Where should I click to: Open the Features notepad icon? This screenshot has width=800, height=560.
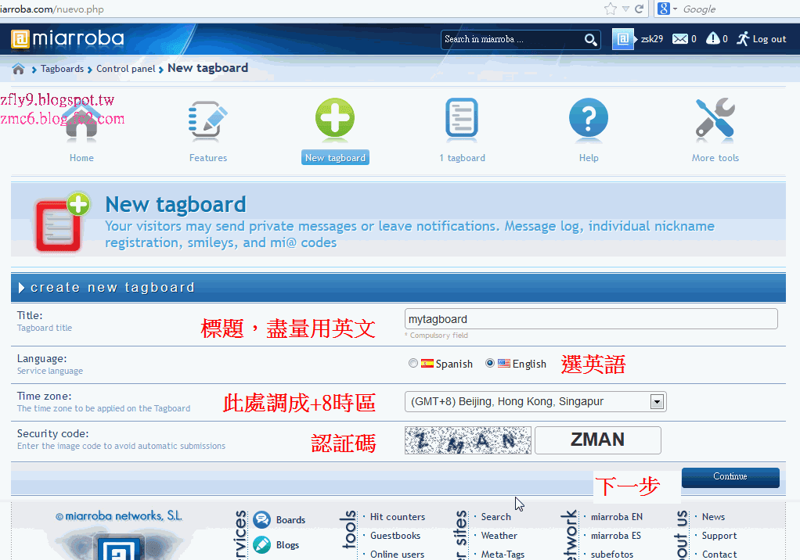tap(207, 120)
